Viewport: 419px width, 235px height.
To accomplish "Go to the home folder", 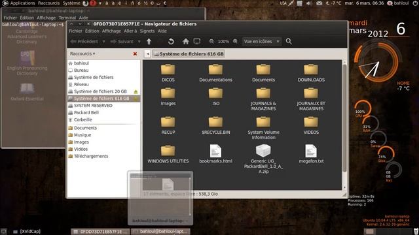I will pyautogui.click(x=186, y=41).
